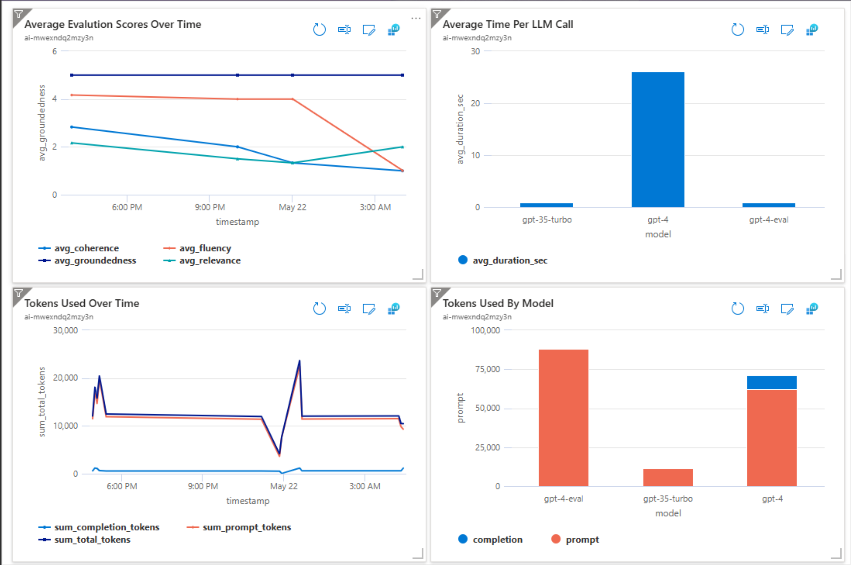Click filter icon on Tokens Used By Model tile
The height and width of the screenshot is (565, 851).
437,293
